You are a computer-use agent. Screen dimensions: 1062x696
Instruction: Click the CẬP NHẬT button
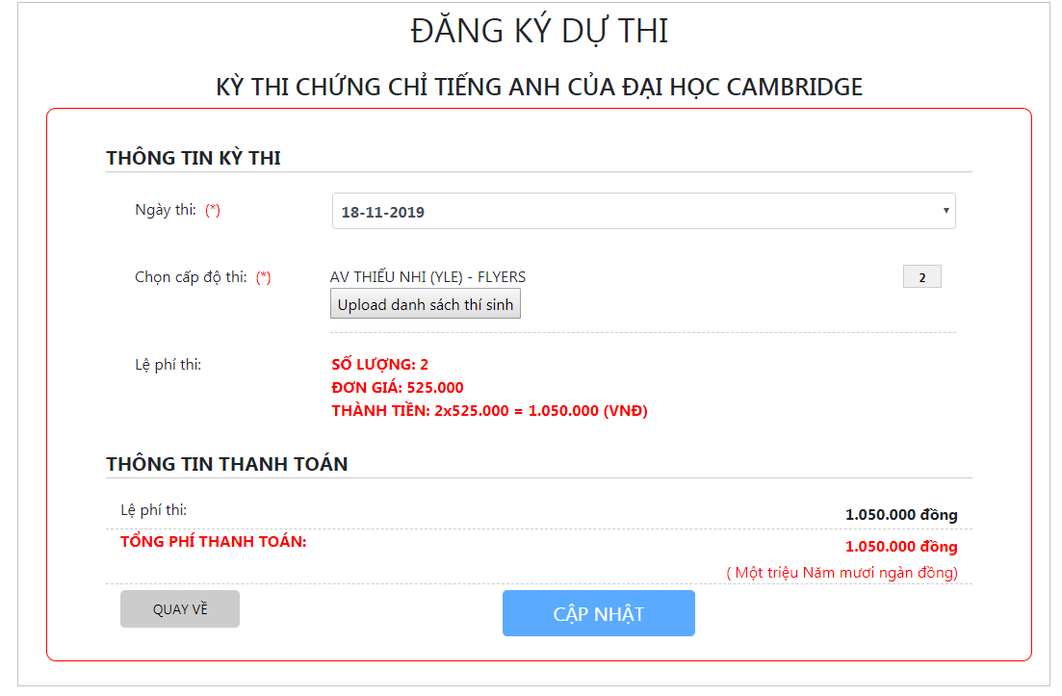[x=599, y=613]
